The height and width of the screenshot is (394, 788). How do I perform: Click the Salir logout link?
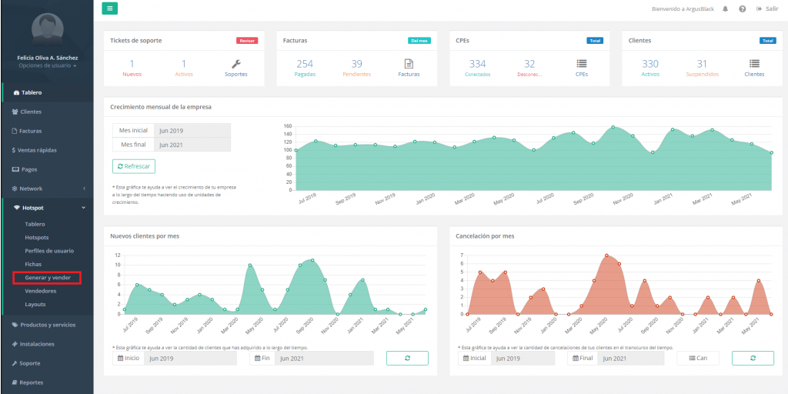click(767, 8)
